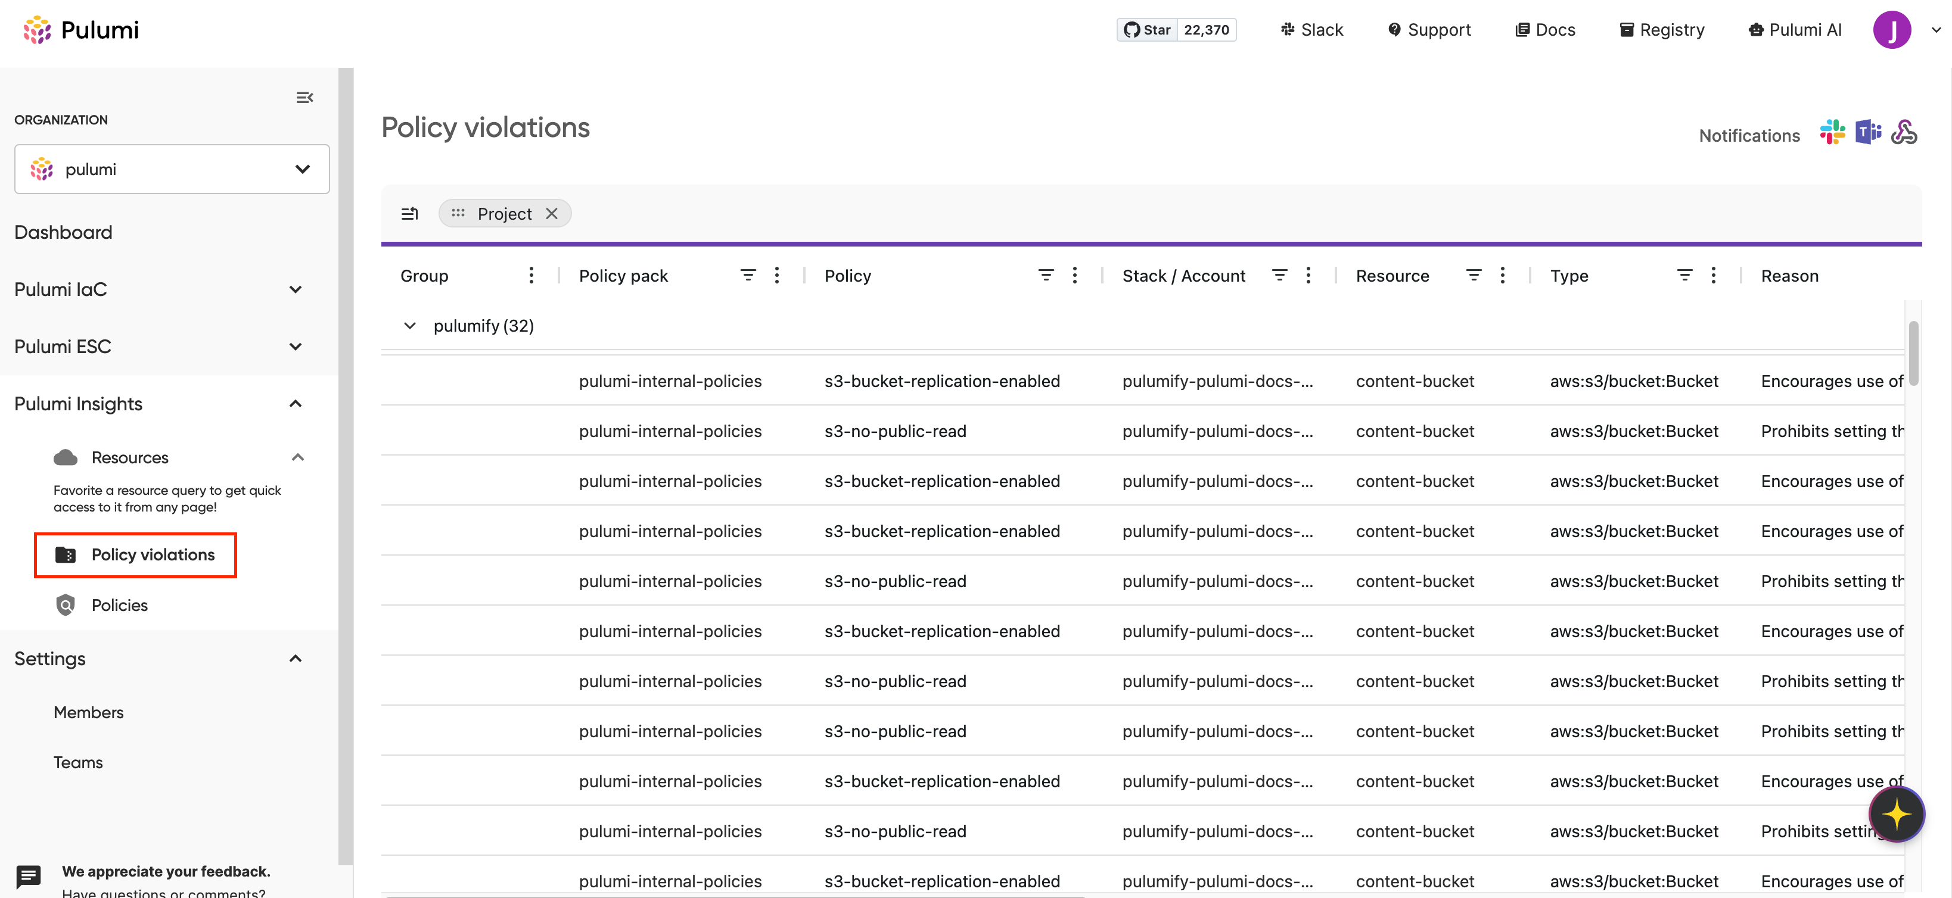Open Pulumi AI from header
The image size is (1952, 898).
pyautogui.click(x=1795, y=30)
